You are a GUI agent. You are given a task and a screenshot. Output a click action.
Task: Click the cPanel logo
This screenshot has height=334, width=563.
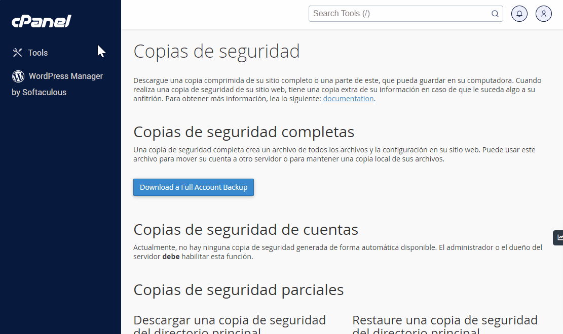click(42, 21)
